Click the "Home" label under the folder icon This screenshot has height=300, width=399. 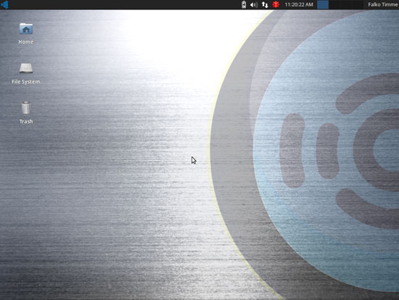(x=26, y=42)
